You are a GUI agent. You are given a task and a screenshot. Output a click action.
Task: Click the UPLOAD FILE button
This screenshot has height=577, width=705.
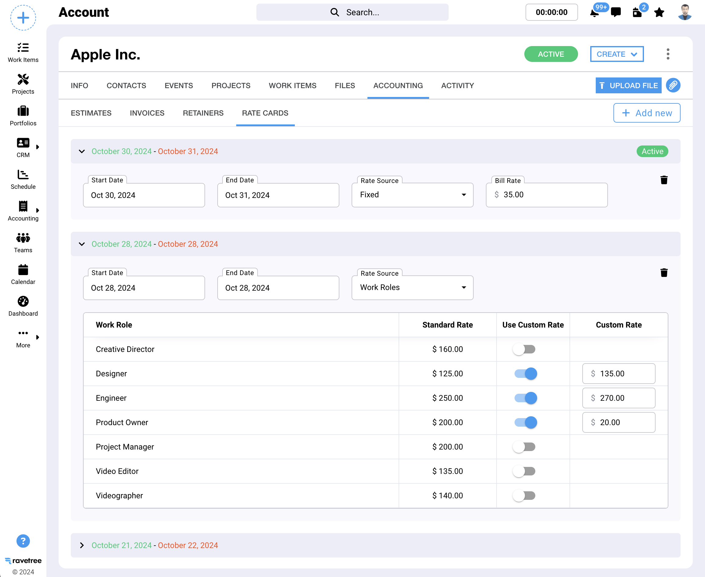pyautogui.click(x=628, y=85)
